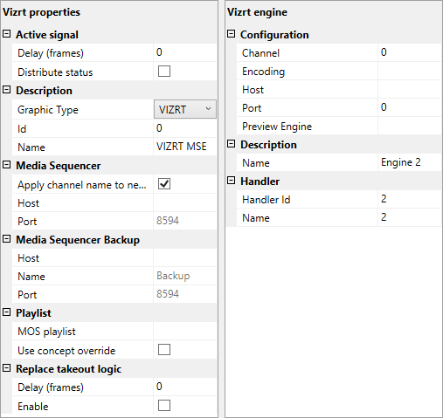Viewport: 443px width, 418px height.
Task: Click the MOS playlist value field
Action: (x=185, y=331)
